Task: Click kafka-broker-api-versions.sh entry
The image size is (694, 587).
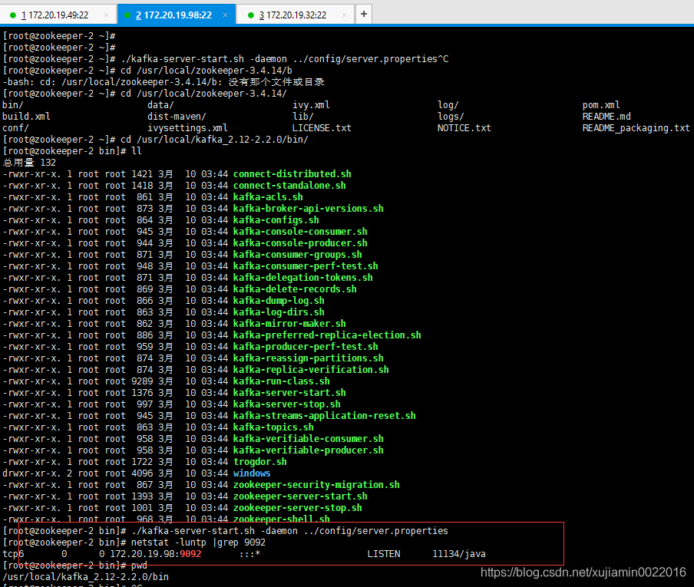Action: [x=309, y=209]
